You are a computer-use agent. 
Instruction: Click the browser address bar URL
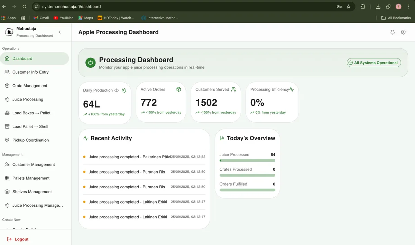(72, 7)
